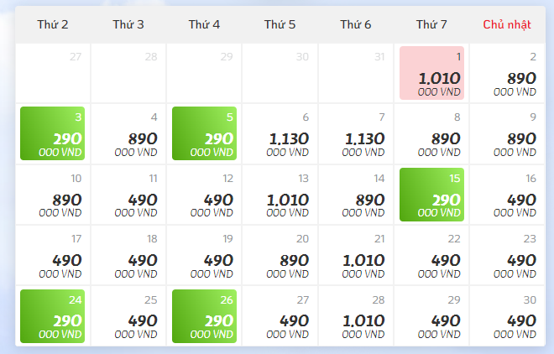
Task: Click the empty day 31 cell
Action: pyautogui.click(x=356, y=73)
